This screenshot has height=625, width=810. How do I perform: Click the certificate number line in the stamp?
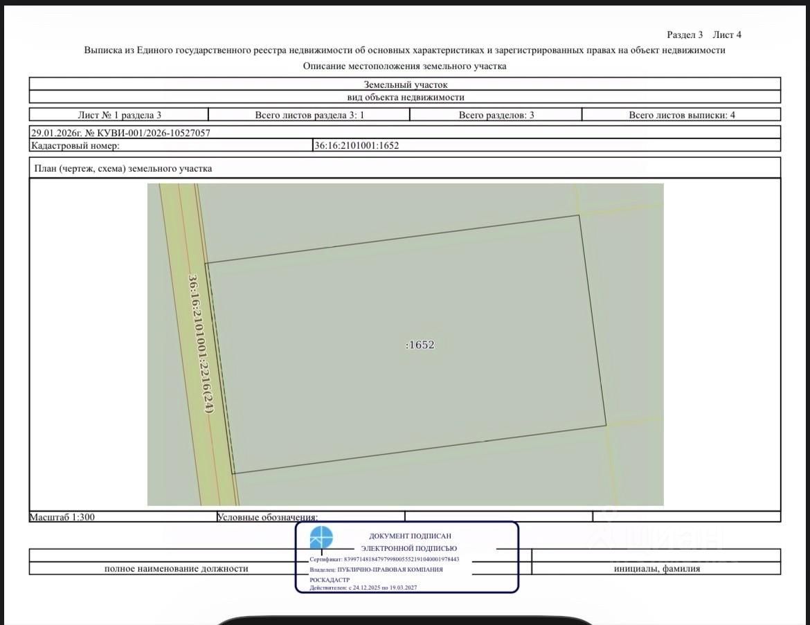coord(384,559)
